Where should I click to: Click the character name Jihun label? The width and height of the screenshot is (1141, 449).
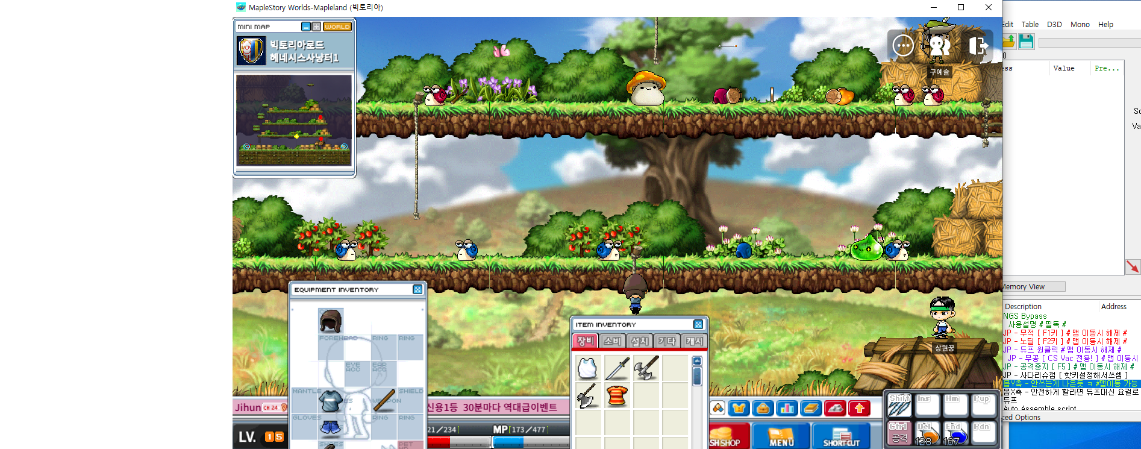pos(248,407)
